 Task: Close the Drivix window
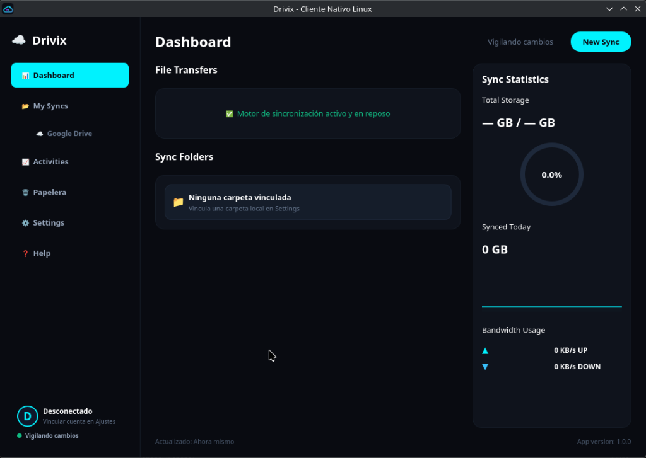(638, 9)
